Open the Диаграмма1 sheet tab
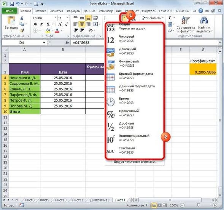 [99, 200]
